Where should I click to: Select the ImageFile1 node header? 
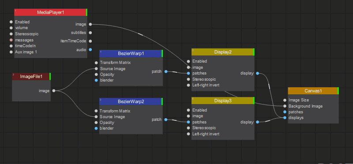[x=31, y=76]
